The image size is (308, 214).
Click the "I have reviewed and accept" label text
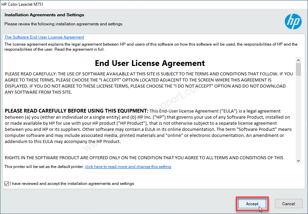click(72, 184)
